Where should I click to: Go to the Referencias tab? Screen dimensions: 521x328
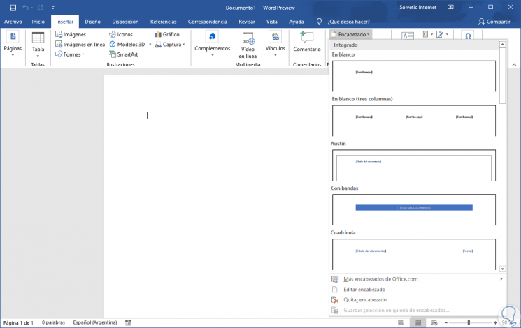pos(163,22)
